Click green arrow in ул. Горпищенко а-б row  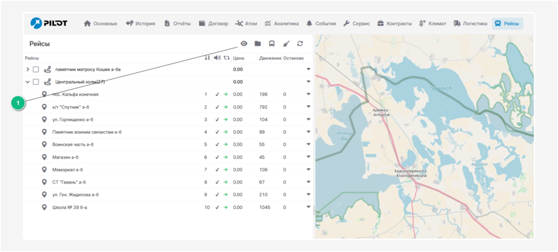(225, 119)
